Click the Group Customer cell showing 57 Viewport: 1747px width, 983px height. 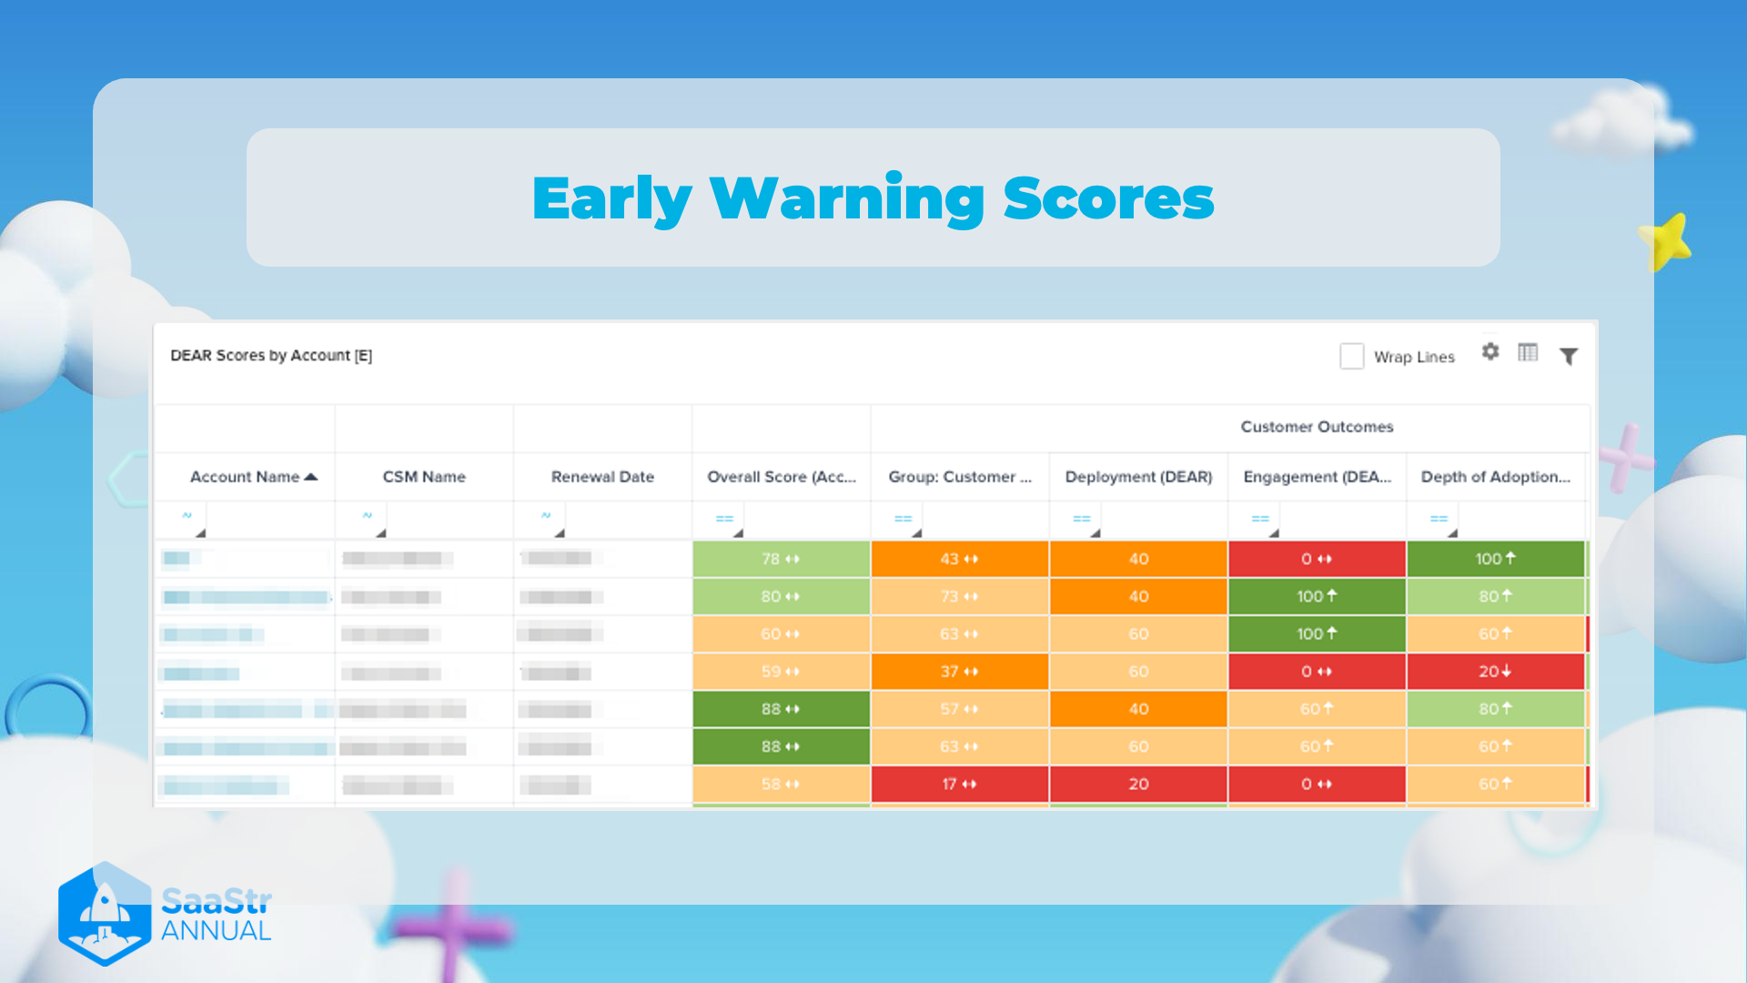click(960, 709)
